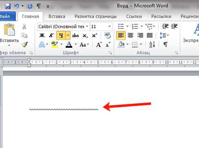199x148 pixels.
Task: Select the Format Painter brush icon
Action: tap(24, 44)
